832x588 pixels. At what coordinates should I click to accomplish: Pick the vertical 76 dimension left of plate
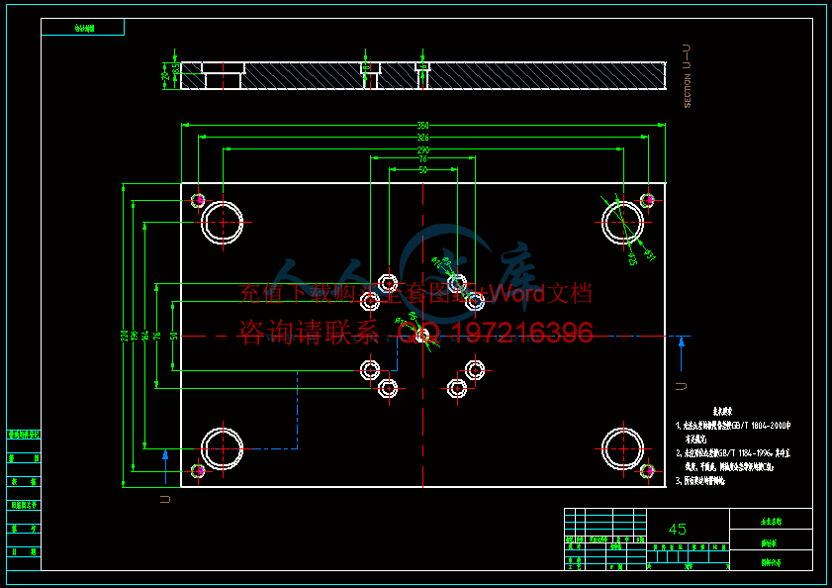[157, 336]
